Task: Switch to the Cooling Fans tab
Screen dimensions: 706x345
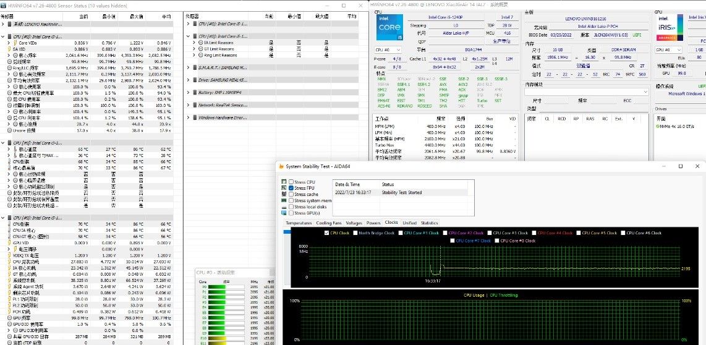Action: pos(329,223)
